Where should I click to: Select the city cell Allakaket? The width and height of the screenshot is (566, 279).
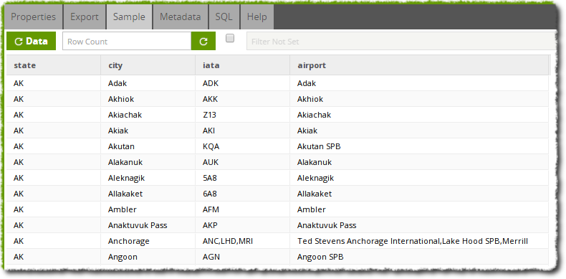(148, 194)
